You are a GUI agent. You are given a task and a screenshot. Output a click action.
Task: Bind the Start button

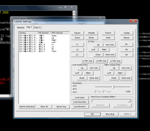pos(108,38)
